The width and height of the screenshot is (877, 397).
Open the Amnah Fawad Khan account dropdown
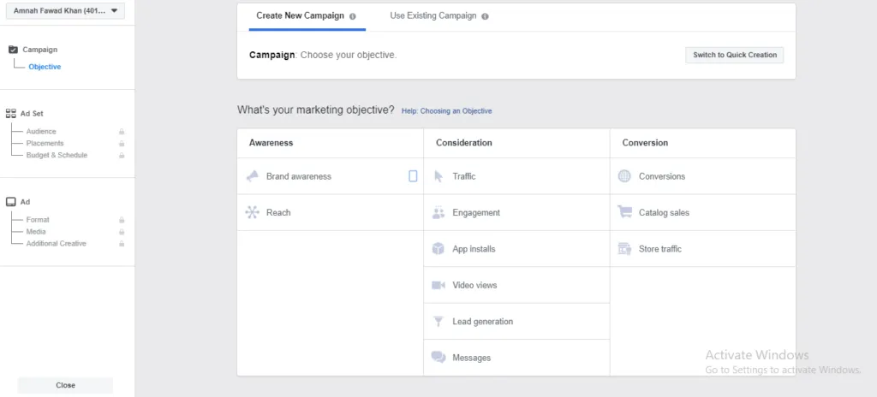(x=65, y=10)
